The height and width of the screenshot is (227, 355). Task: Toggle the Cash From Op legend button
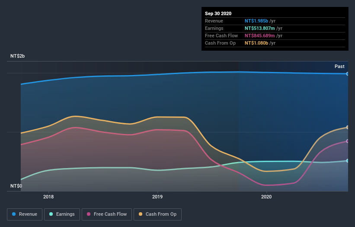157,214
